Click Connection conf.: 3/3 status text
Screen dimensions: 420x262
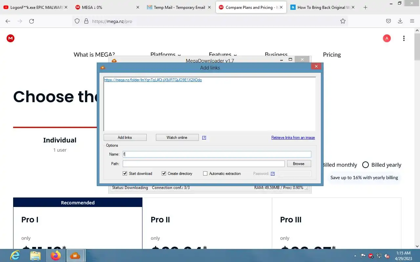pos(171,188)
